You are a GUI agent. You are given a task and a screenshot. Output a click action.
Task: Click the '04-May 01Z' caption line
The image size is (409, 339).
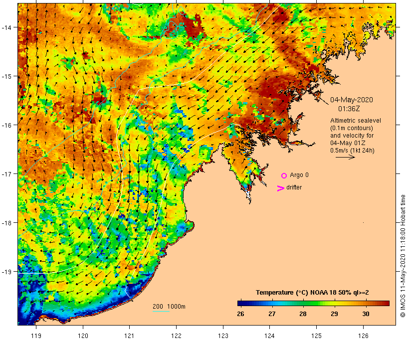(348, 143)
